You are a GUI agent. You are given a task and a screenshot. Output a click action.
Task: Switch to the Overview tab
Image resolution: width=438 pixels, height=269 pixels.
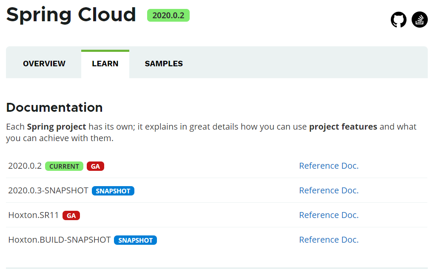(x=44, y=64)
